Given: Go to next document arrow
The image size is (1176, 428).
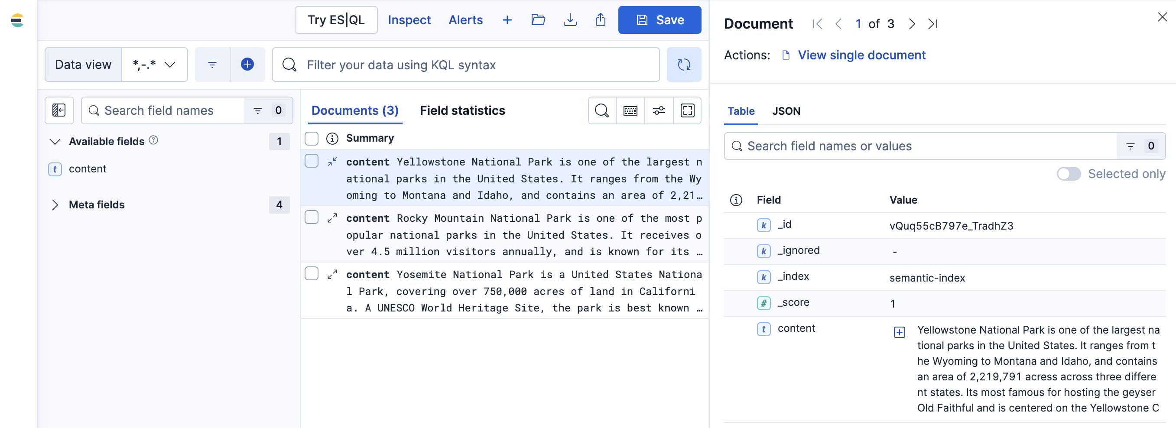Looking at the screenshot, I should (x=912, y=24).
